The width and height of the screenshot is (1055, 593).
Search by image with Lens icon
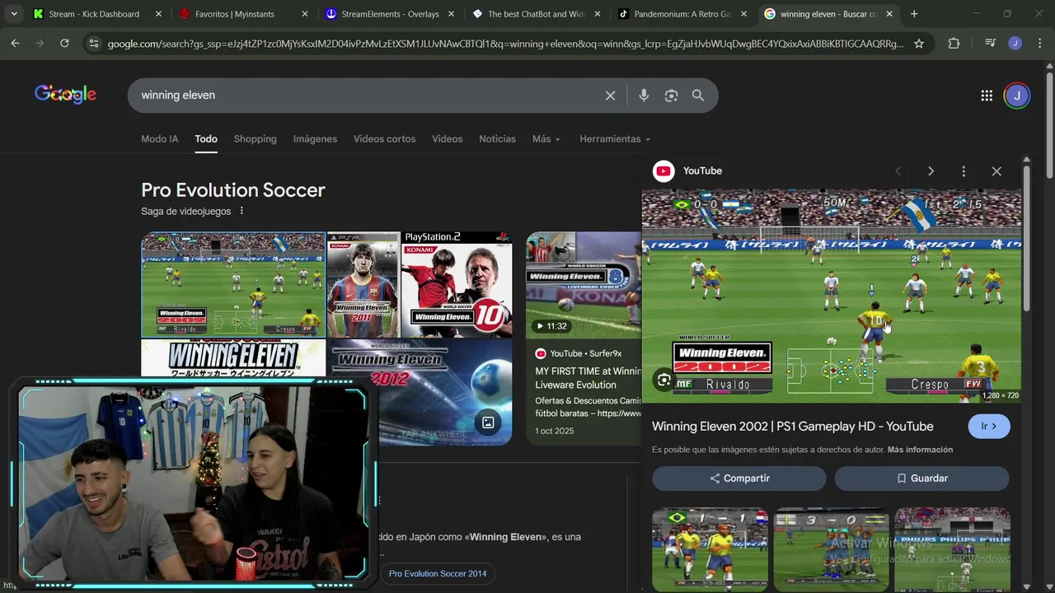(671, 96)
